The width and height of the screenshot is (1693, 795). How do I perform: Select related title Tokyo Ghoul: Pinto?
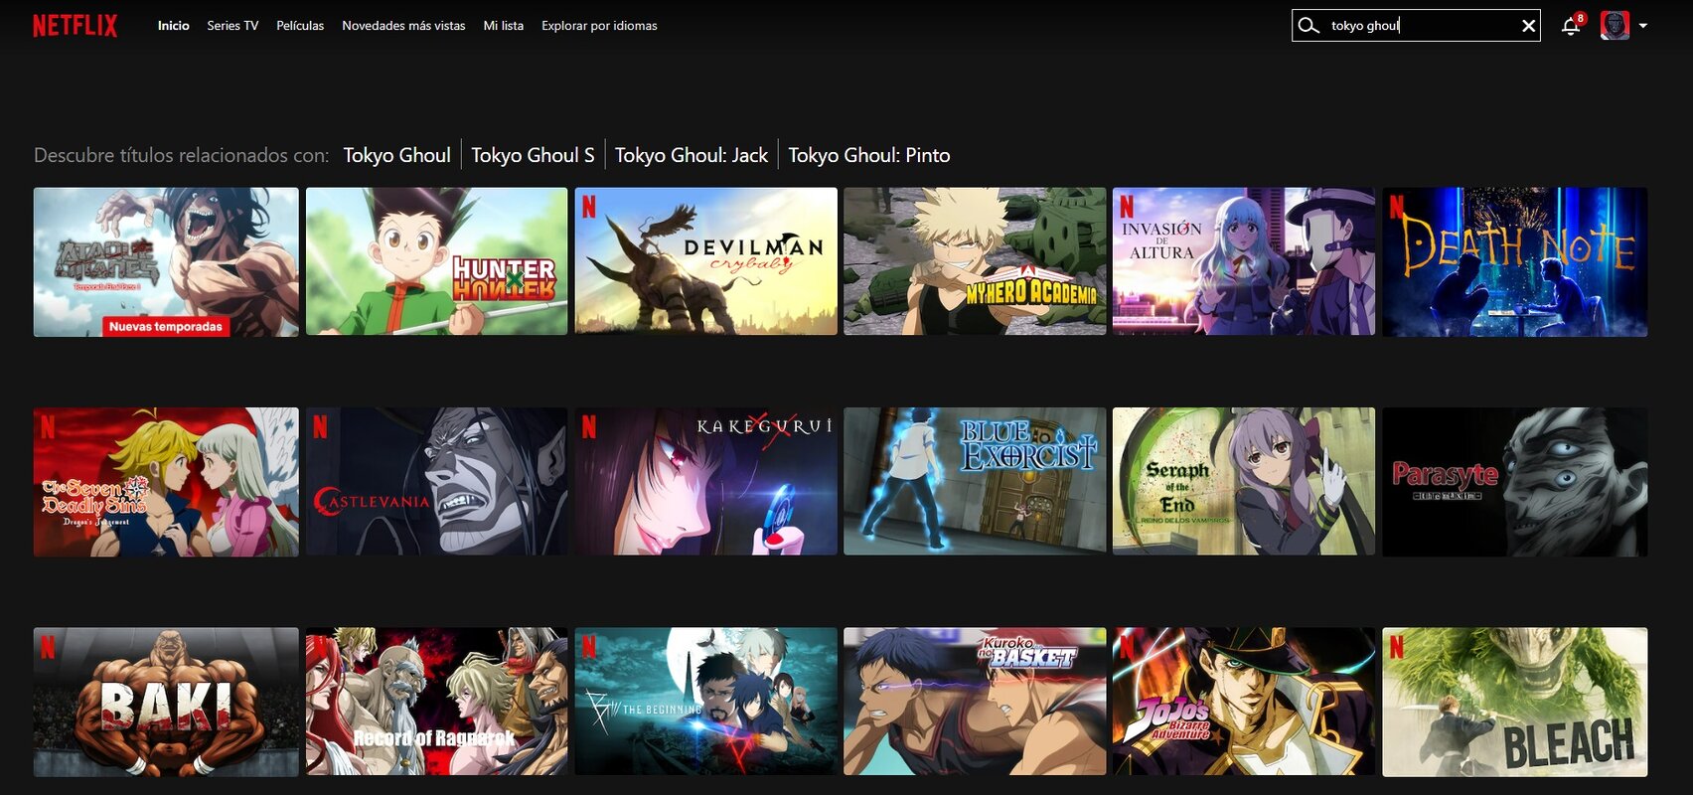pyautogui.click(x=869, y=155)
